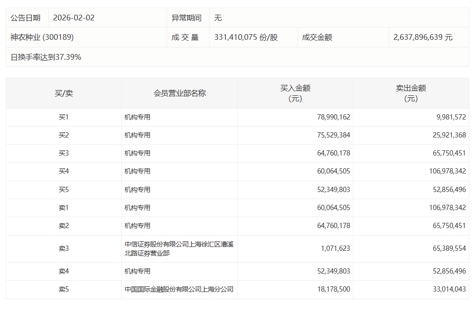Select the 卖5 row label

tap(63, 289)
